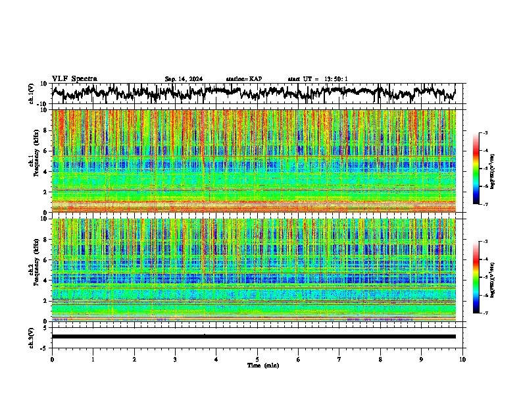Click the ch.2 color scale bar
The height and width of the screenshot is (403, 521).
[476, 277]
